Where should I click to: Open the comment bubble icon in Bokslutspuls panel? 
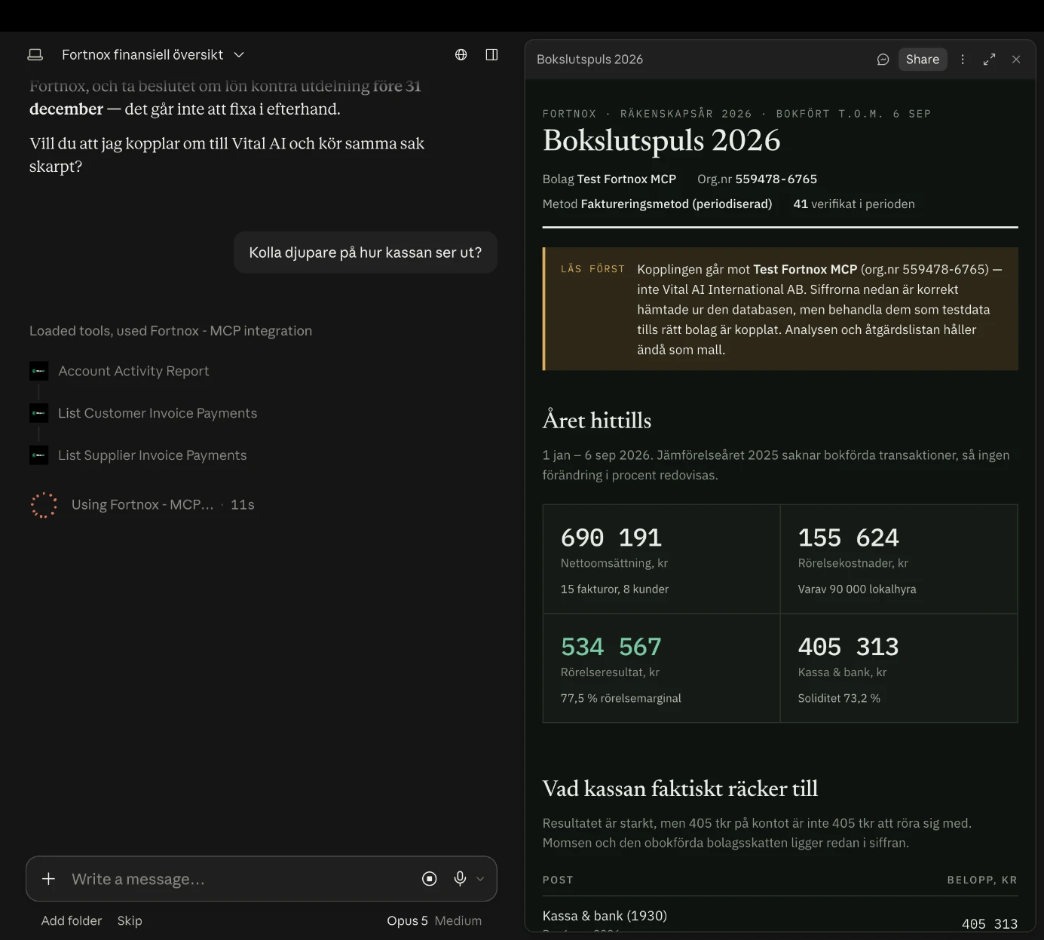coord(883,60)
